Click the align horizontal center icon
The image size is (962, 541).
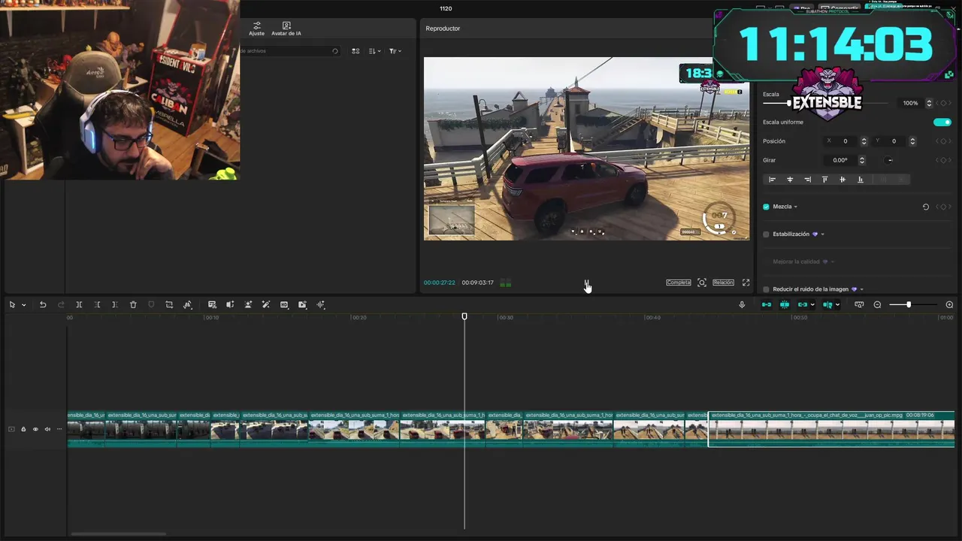click(x=790, y=180)
